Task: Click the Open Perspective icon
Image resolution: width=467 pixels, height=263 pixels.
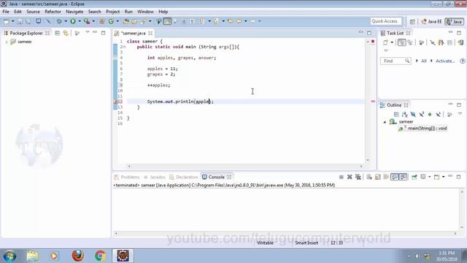Action: coord(412,21)
